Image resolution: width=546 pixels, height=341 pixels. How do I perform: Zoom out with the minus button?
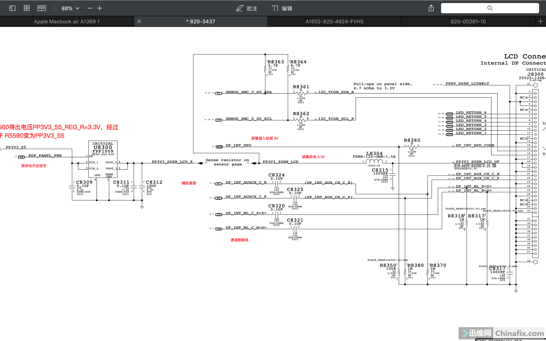pyautogui.click(x=90, y=8)
